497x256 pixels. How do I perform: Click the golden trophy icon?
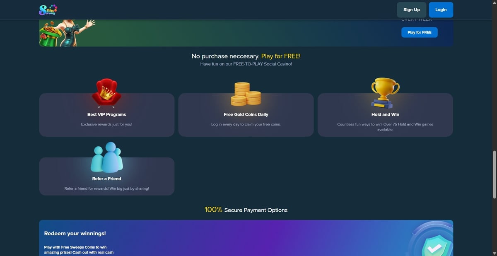[x=385, y=92]
